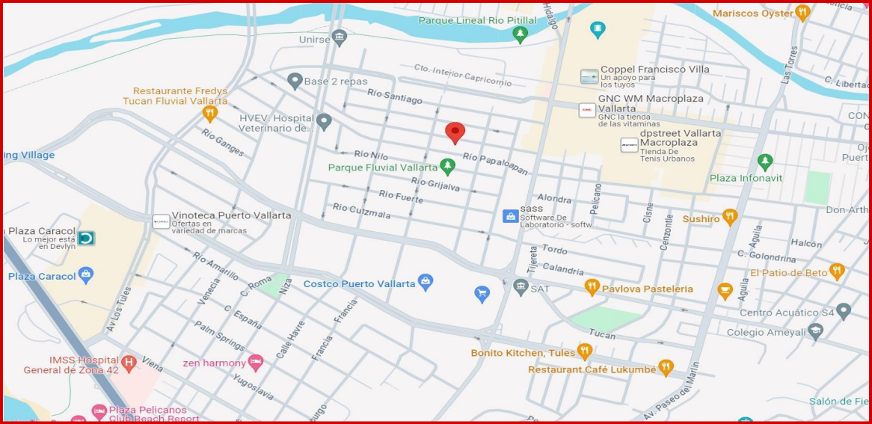
Task: Select the Unirse museum-style icon
Action: pyautogui.click(x=340, y=38)
